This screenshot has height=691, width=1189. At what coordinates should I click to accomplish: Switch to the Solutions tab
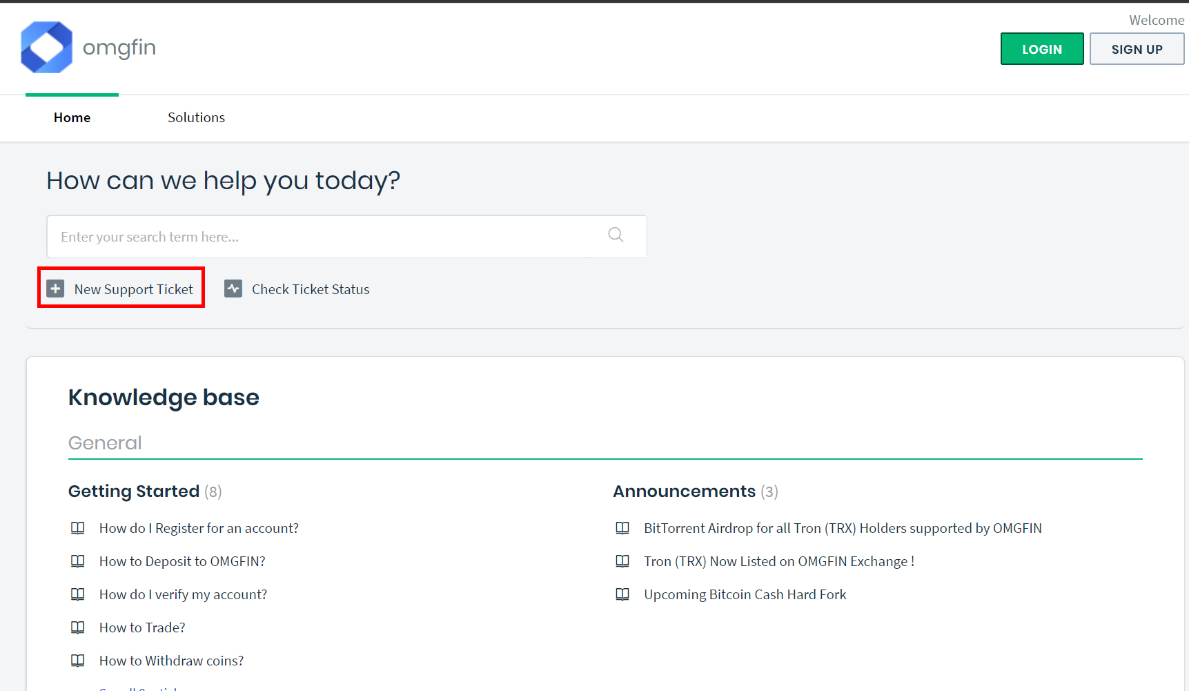point(196,117)
